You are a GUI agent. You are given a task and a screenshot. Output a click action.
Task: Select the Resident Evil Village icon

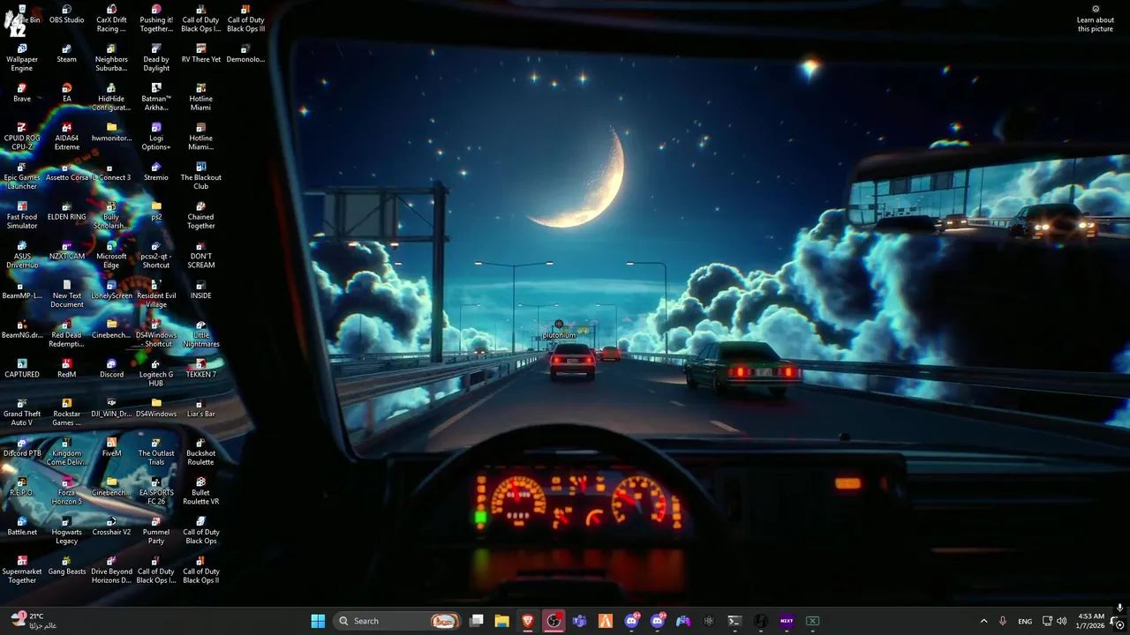coord(156,295)
